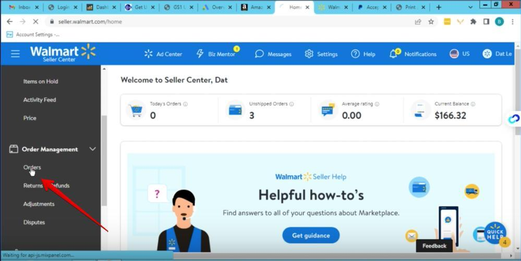
Task: Open the Chrome three-dot menu
Action: pos(512,21)
